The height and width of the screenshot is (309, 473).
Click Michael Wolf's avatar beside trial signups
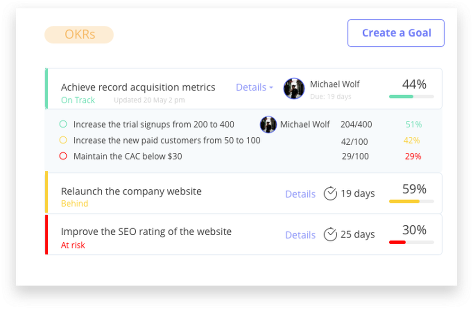pos(268,125)
